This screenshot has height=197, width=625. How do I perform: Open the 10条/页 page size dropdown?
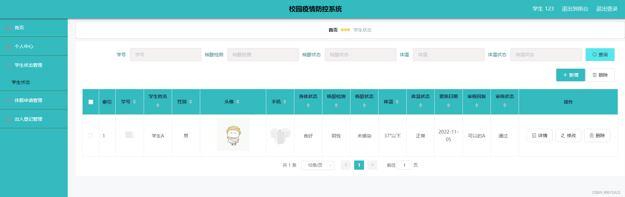coord(318,165)
